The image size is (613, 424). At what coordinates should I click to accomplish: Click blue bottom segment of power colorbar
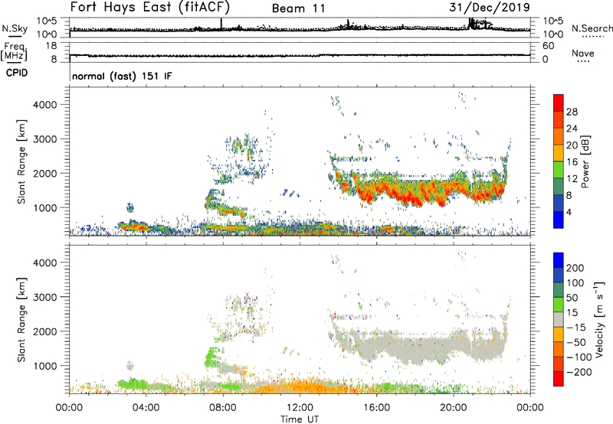[559, 220]
